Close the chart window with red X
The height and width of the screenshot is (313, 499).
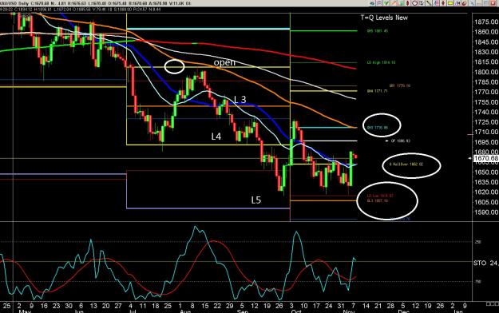(493, 3)
